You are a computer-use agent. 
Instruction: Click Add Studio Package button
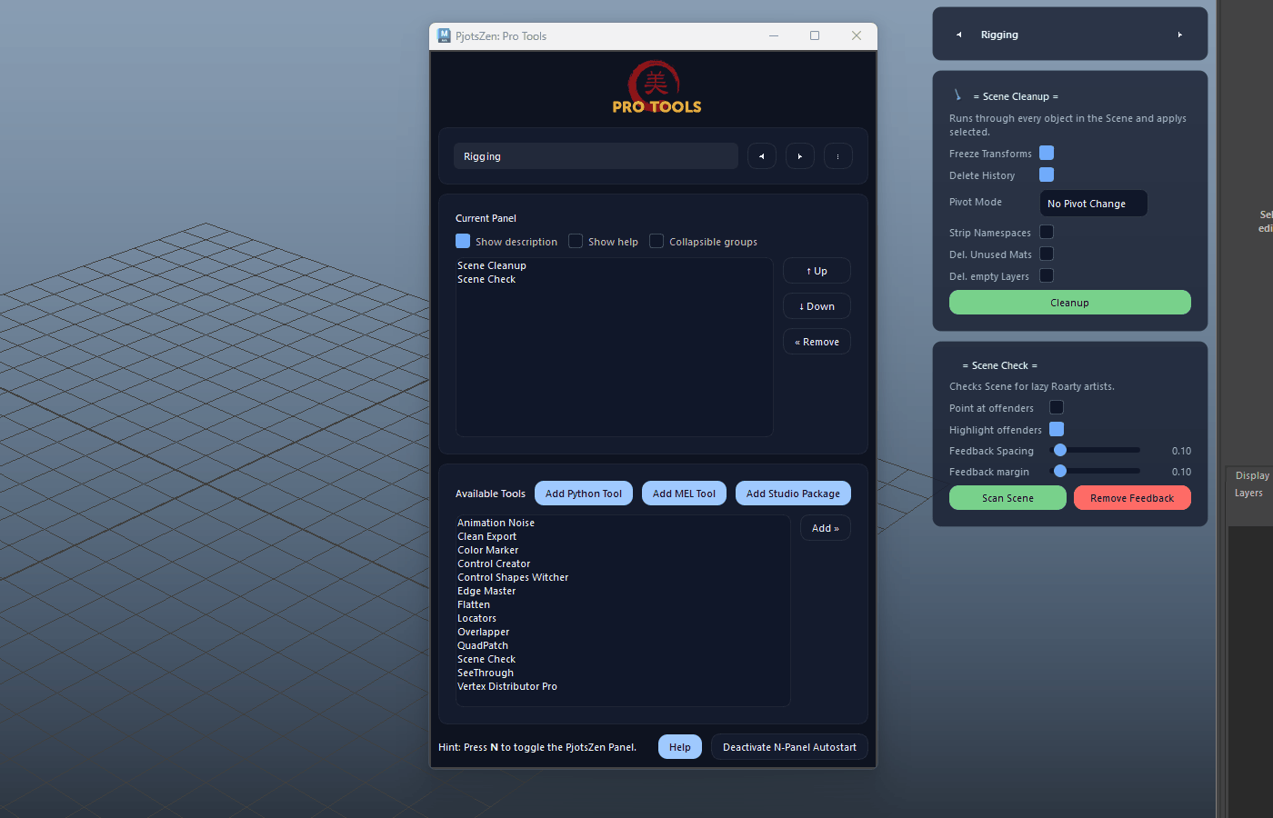[x=793, y=494]
